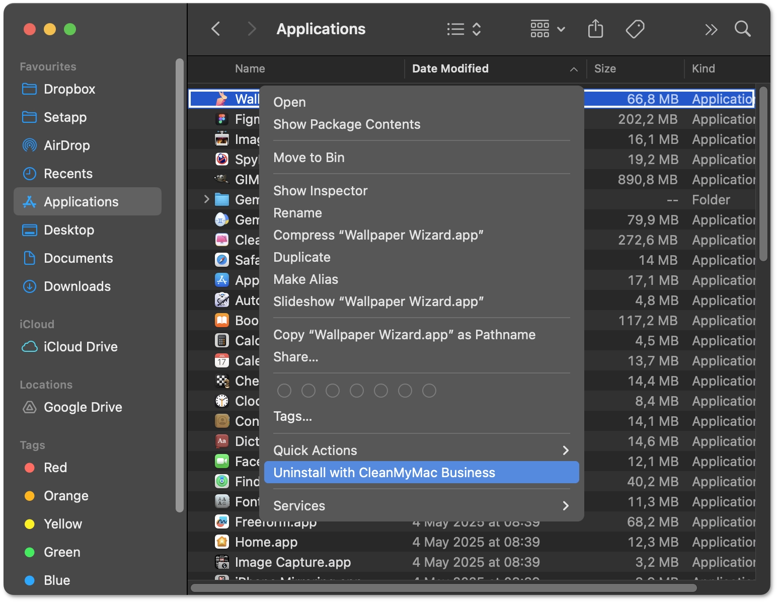
Task: Open the group-by grid dropdown
Action: click(548, 29)
